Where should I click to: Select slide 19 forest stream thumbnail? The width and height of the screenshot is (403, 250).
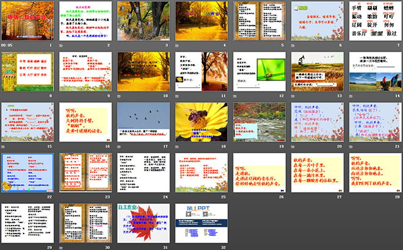point(260,122)
